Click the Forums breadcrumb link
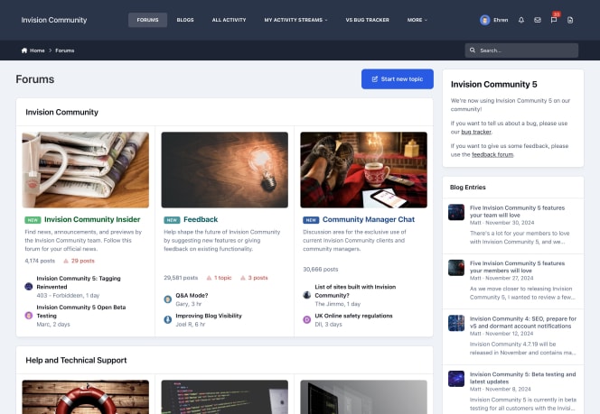Image resolution: width=600 pixels, height=414 pixels. (65, 51)
